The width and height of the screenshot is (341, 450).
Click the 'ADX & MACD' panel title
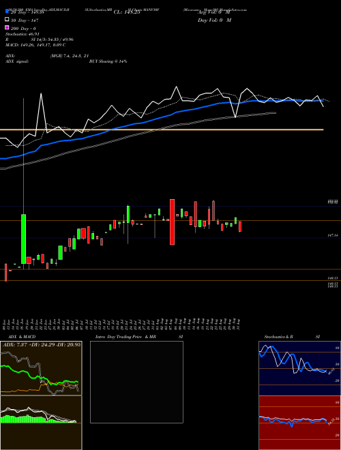point(22,337)
